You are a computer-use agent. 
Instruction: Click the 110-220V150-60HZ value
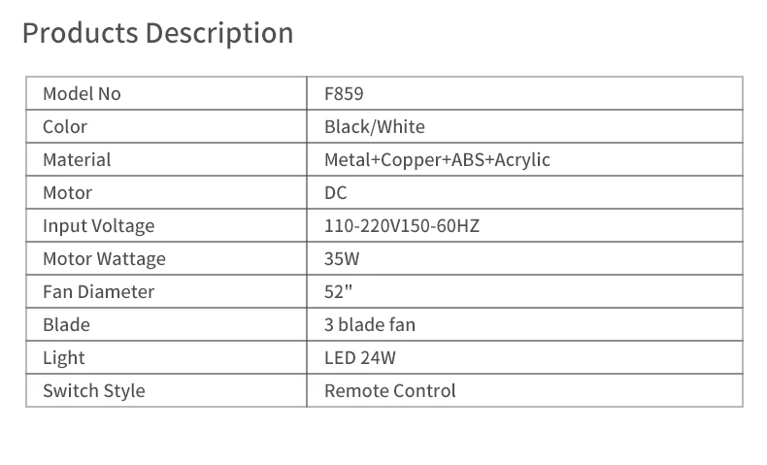[x=402, y=226]
